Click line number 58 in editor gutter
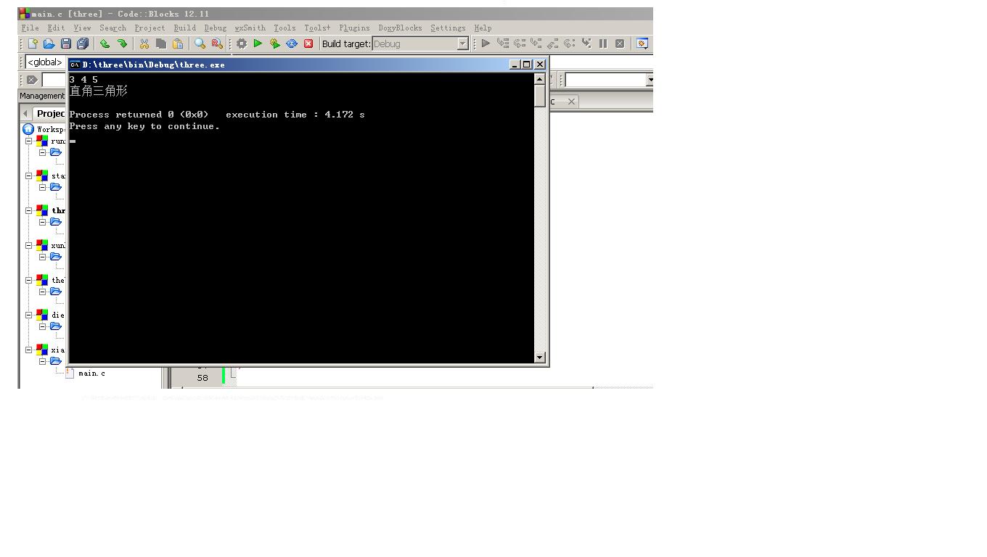 [202, 377]
